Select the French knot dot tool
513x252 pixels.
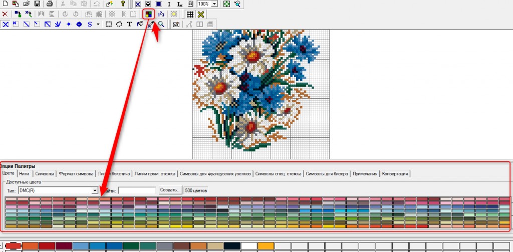pyautogui.click(x=69, y=24)
